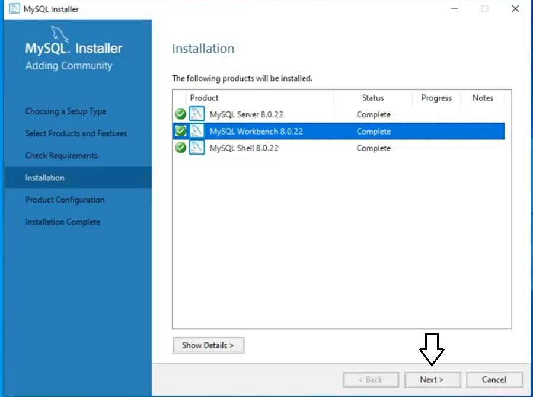The height and width of the screenshot is (397, 533).
Task: Select the Installation step in sidebar
Action: [x=78, y=177]
